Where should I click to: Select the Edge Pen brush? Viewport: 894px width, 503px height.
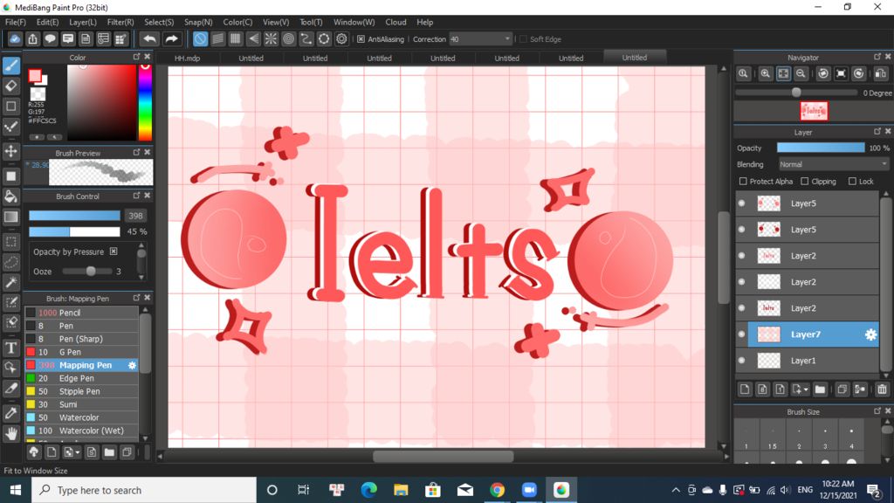pyautogui.click(x=81, y=378)
